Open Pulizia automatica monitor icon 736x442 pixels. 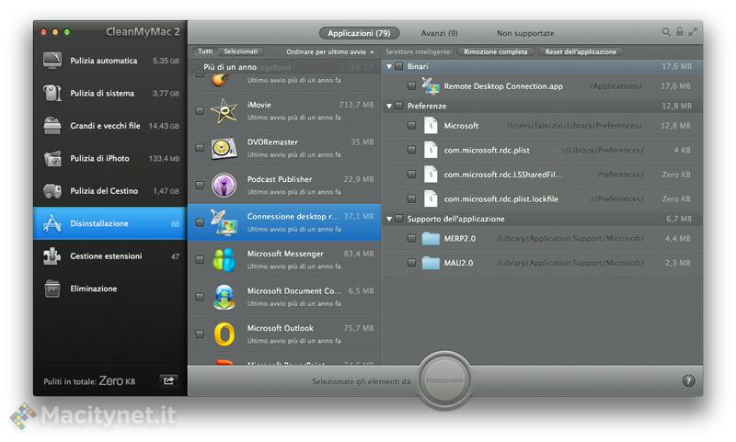pyautogui.click(x=52, y=61)
